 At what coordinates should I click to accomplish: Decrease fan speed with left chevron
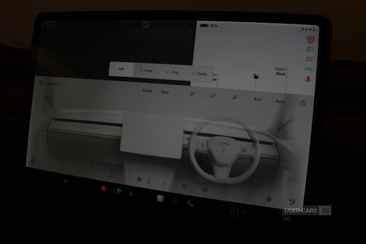[131, 178]
